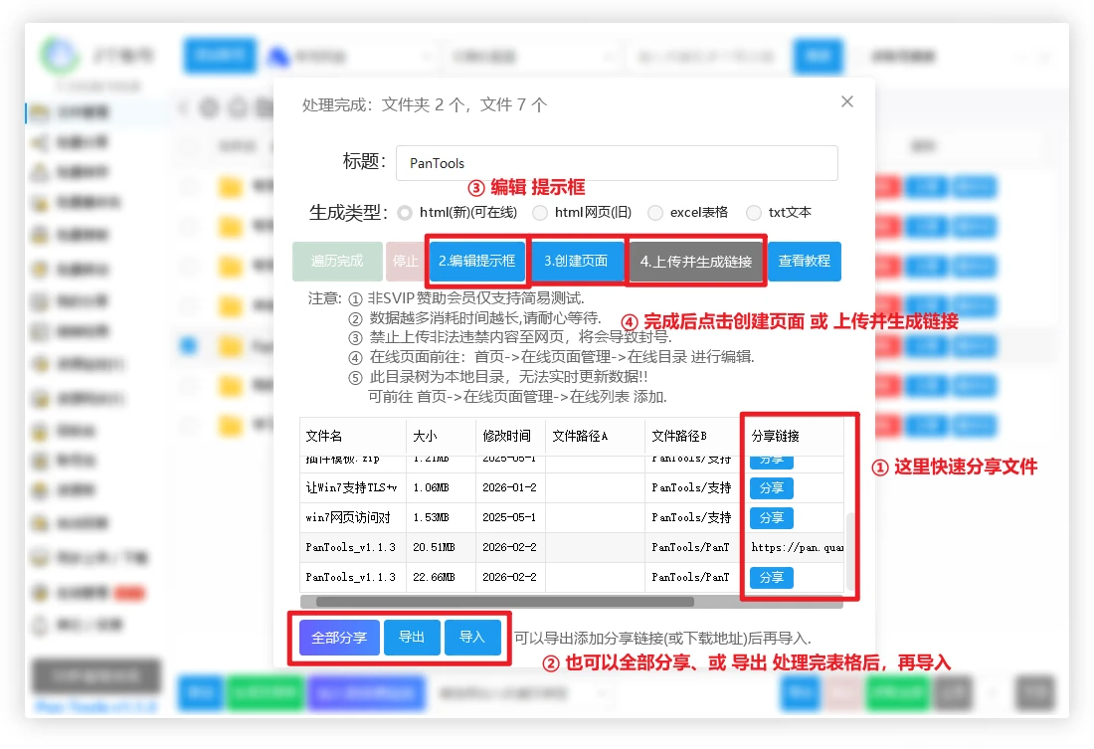Click the table's horizontal scrollbar
The image size is (1094, 749).
click(504, 602)
